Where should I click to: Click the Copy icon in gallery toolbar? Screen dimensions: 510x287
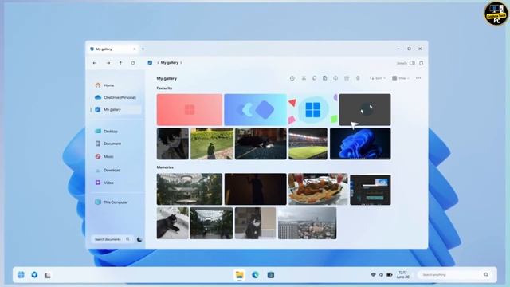[x=314, y=78]
